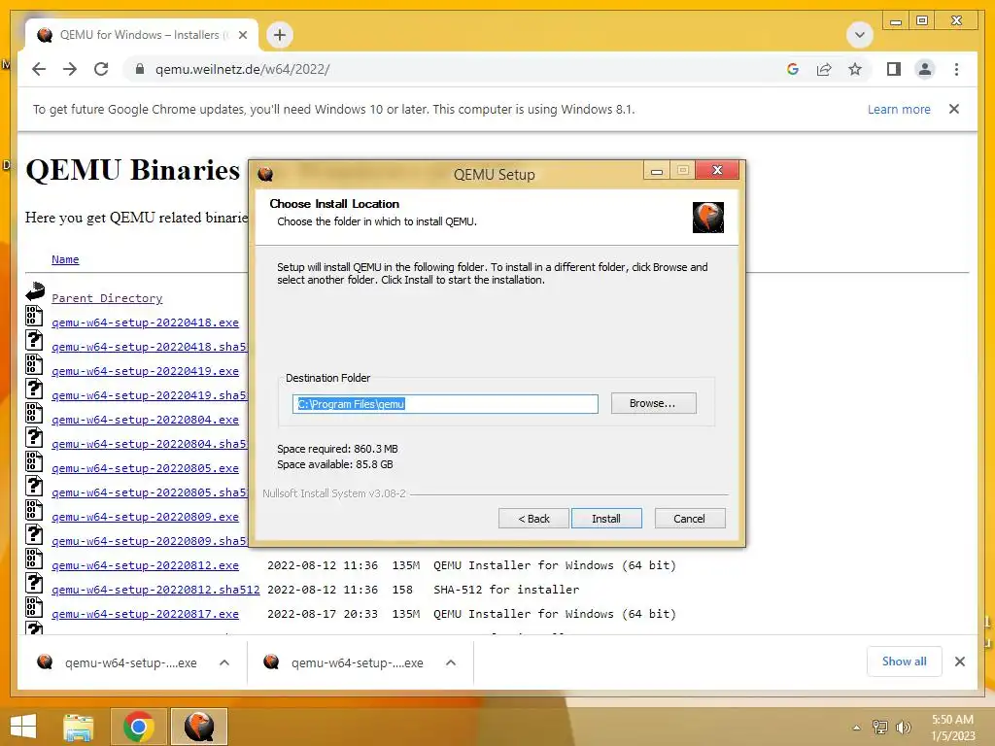Viewport: 995px width, 746px height.
Task: Download qemu-w64-setup-20220812.exe
Action: pos(146,565)
